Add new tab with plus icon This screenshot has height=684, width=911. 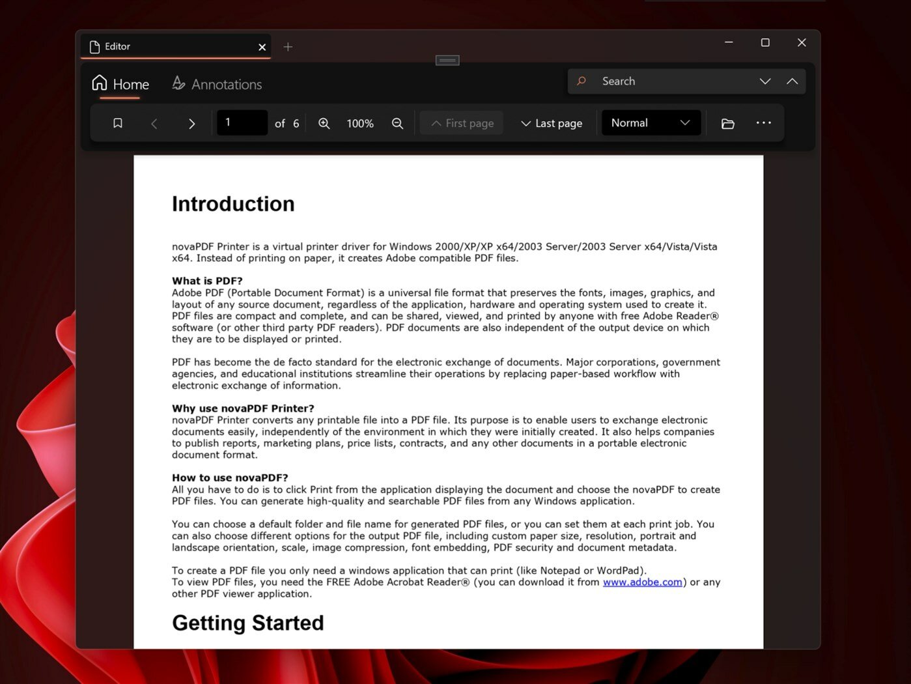tap(288, 47)
